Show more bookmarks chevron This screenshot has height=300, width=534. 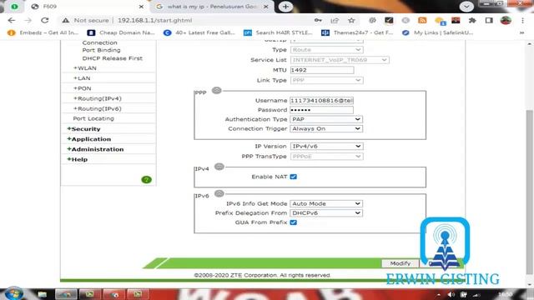point(521,32)
